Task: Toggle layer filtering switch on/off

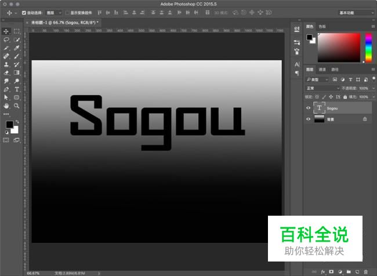Action: coord(374,79)
